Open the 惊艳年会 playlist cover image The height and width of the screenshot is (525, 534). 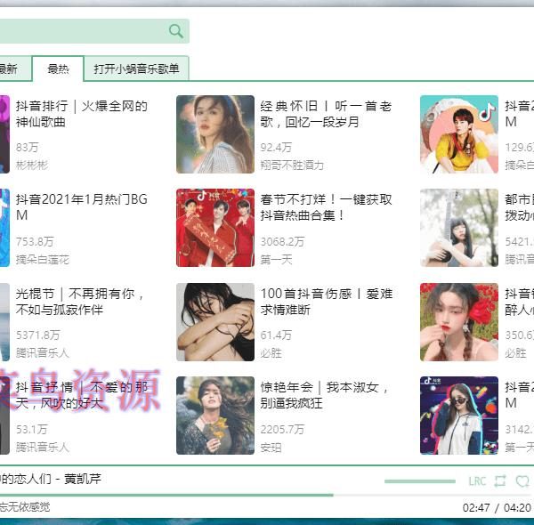point(215,415)
